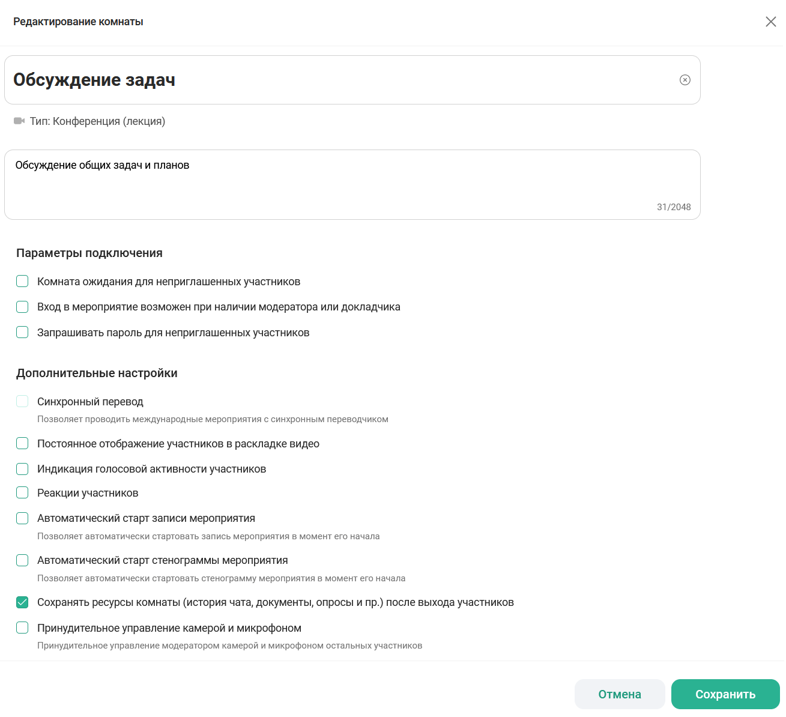Enable 'Запрашивать пароль для неприглашенных участников'
This screenshot has width=786, height=717.
click(22, 332)
